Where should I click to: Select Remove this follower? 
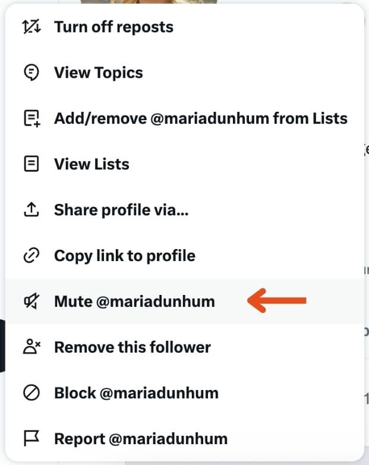[x=184, y=347]
